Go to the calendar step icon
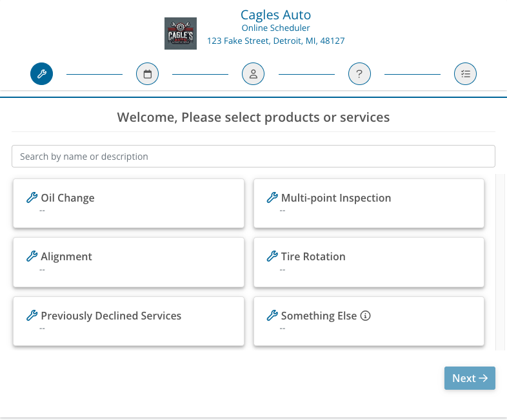This screenshot has height=420, width=507. (x=147, y=74)
